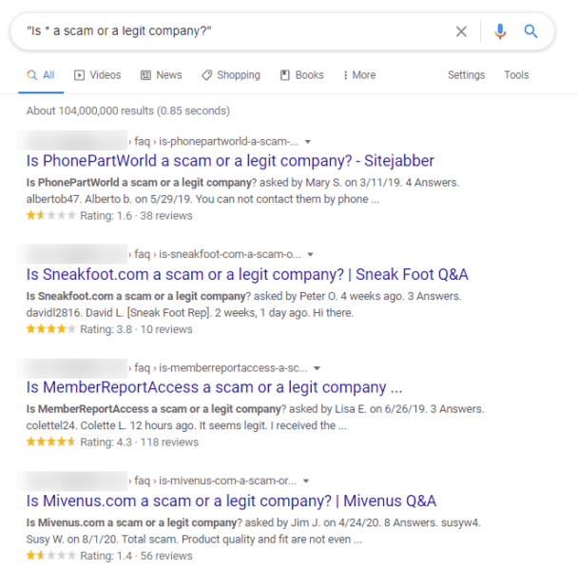Open the Sneakfoot.com Sneak Foot Q&A result

point(247,275)
